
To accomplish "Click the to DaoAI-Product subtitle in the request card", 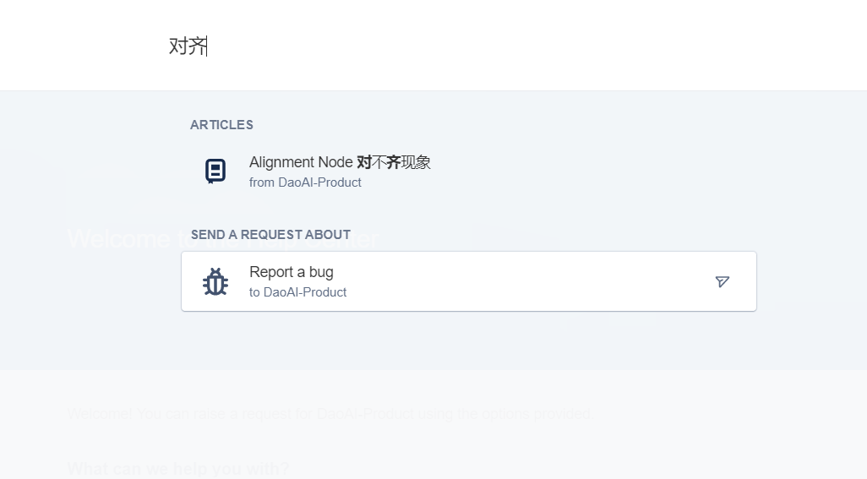I will 298,292.
